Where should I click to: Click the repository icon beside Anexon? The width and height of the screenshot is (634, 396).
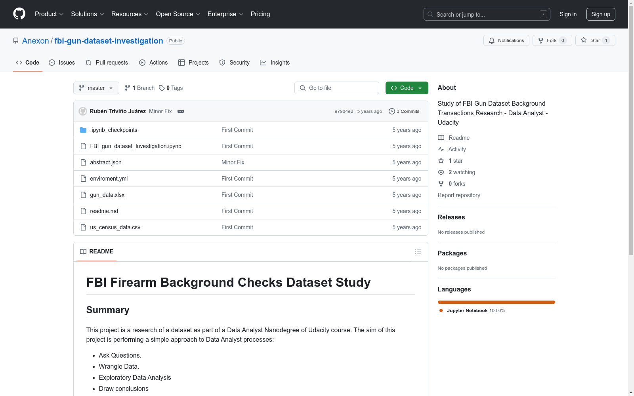[16, 41]
